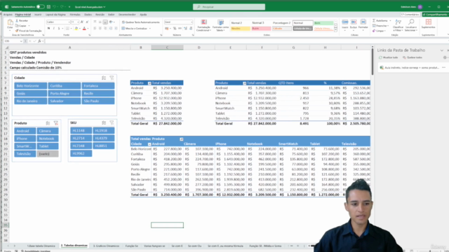Increase font size with the larger A icon

click(82, 22)
